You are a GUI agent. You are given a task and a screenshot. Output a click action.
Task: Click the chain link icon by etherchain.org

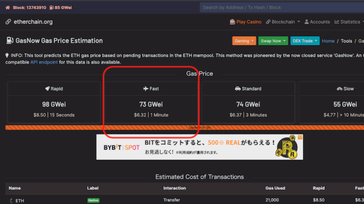[x=9, y=22]
